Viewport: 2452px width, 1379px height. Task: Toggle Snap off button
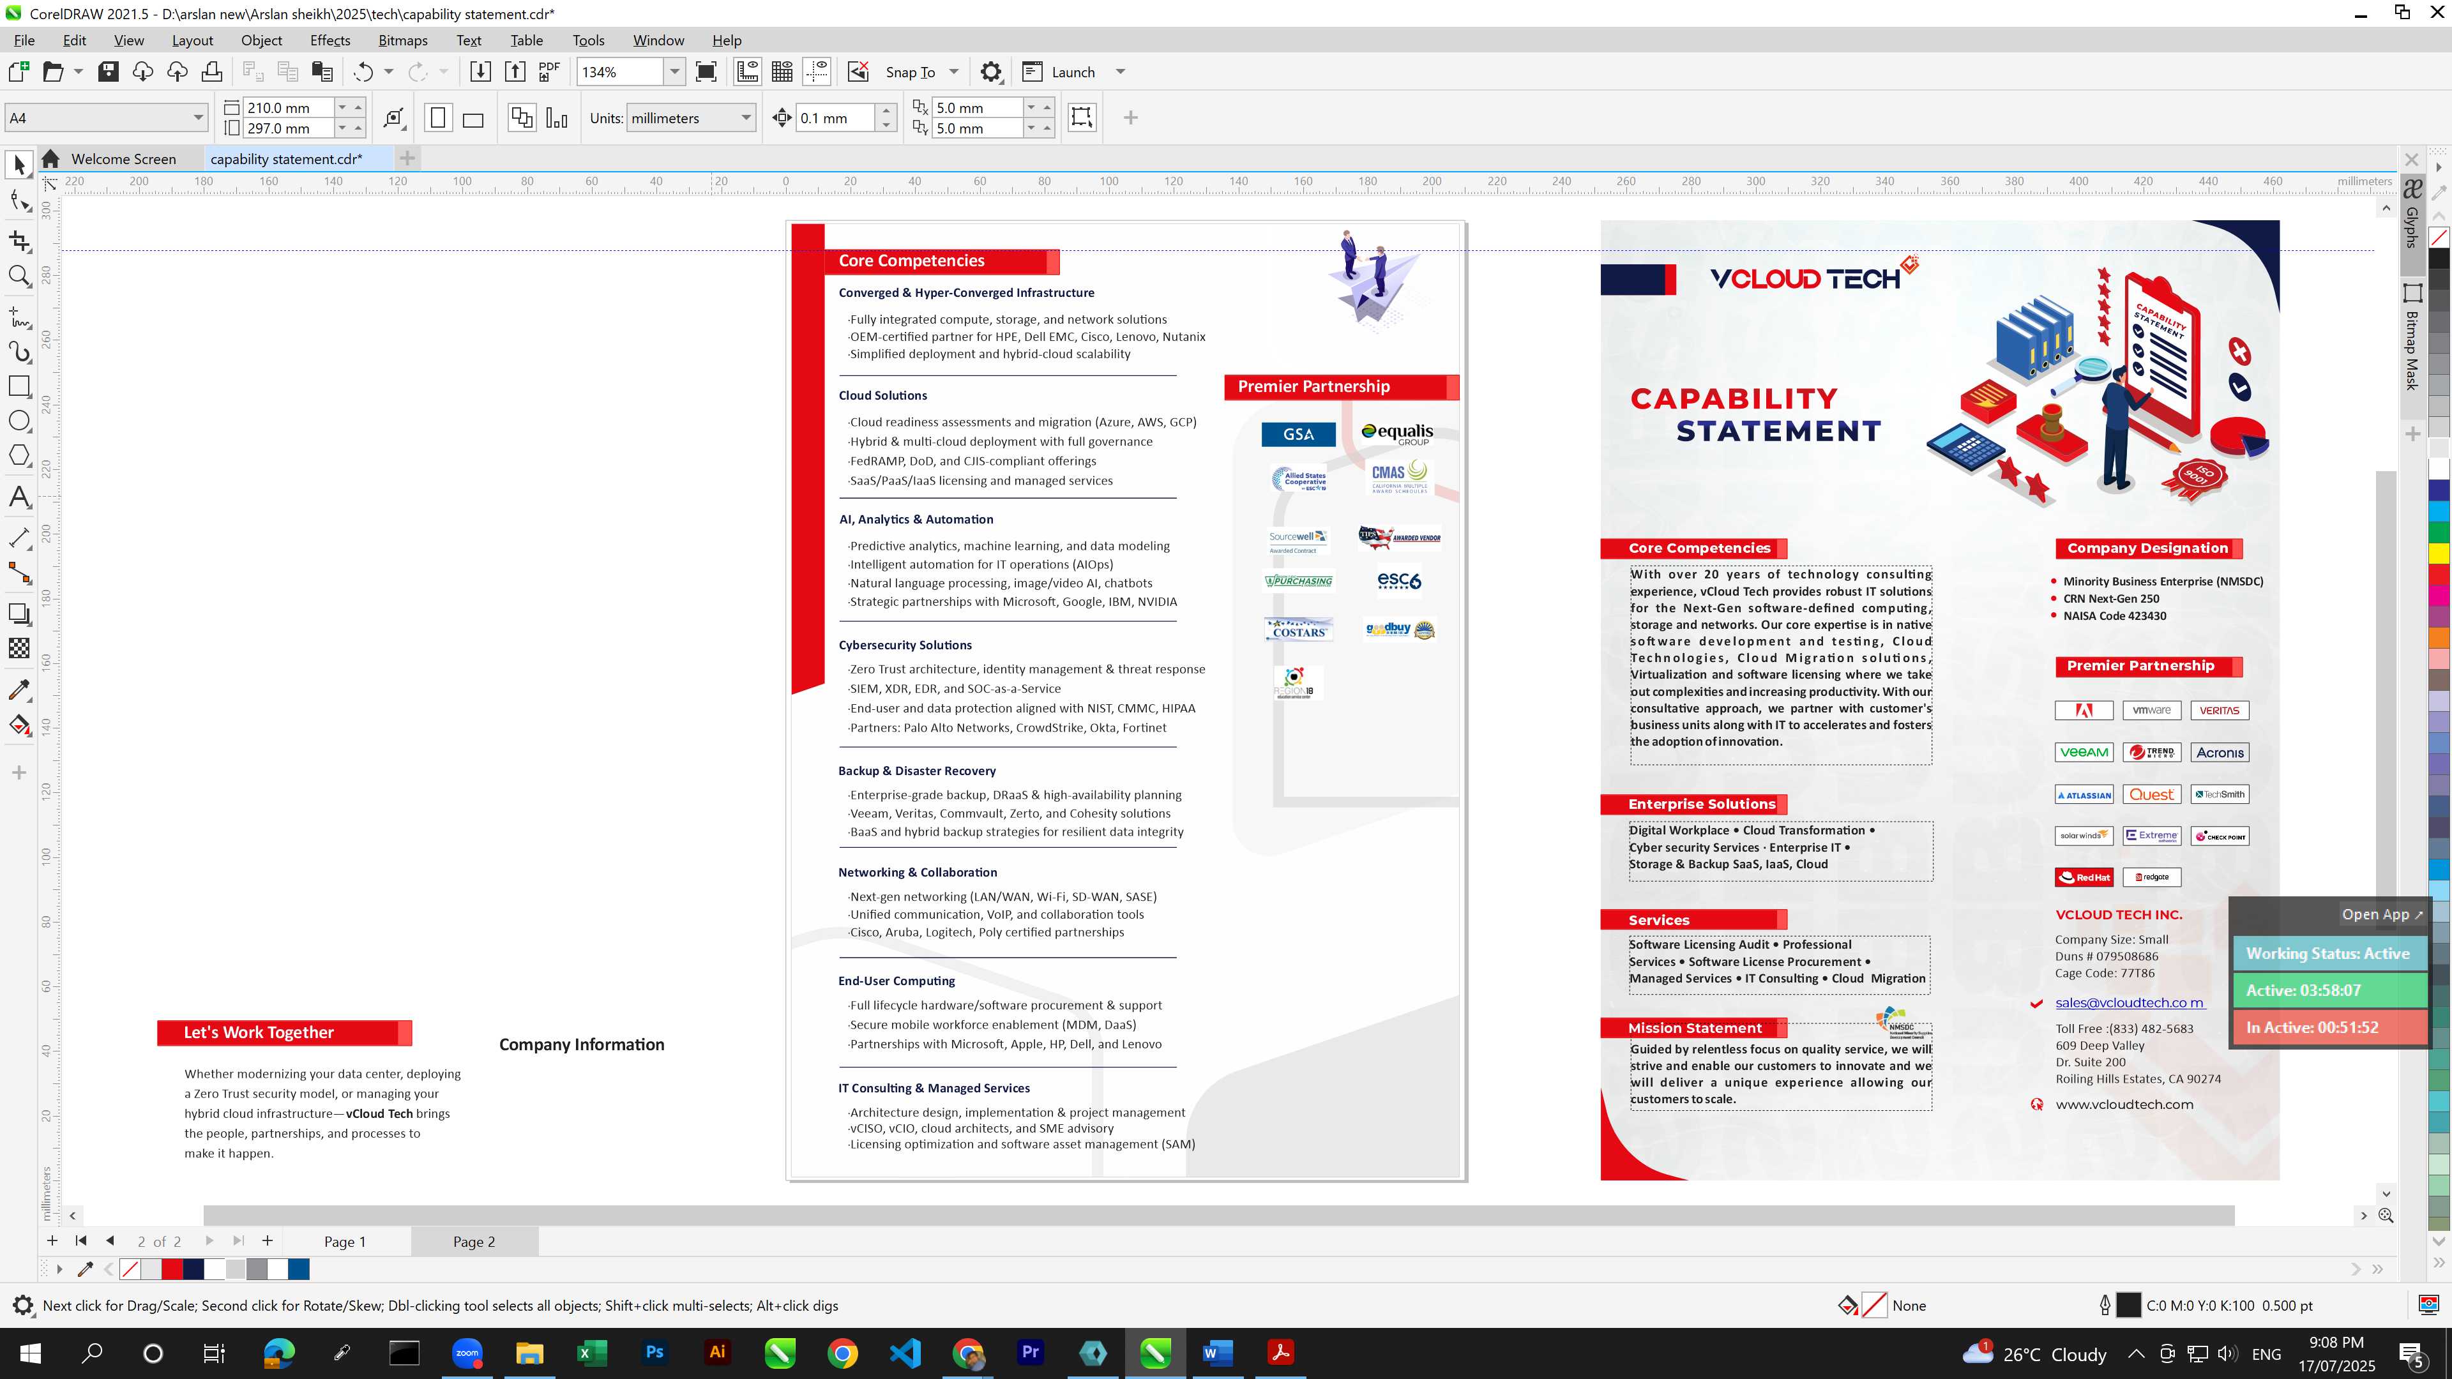(x=858, y=72)
